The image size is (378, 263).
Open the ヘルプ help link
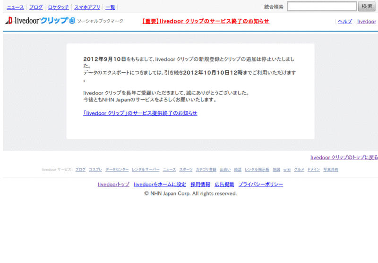345,21
